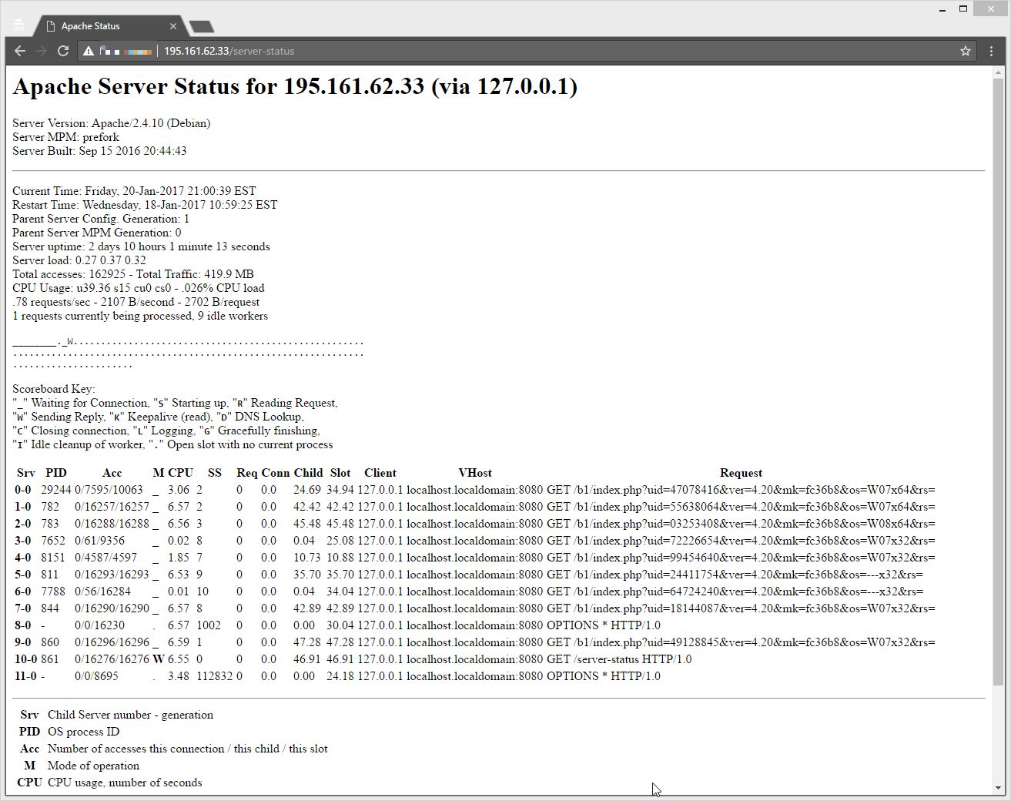1011x801 pixels.
Task: Click the request with uid=72226654
Action: pyautogui.click(x=741, y=541)
